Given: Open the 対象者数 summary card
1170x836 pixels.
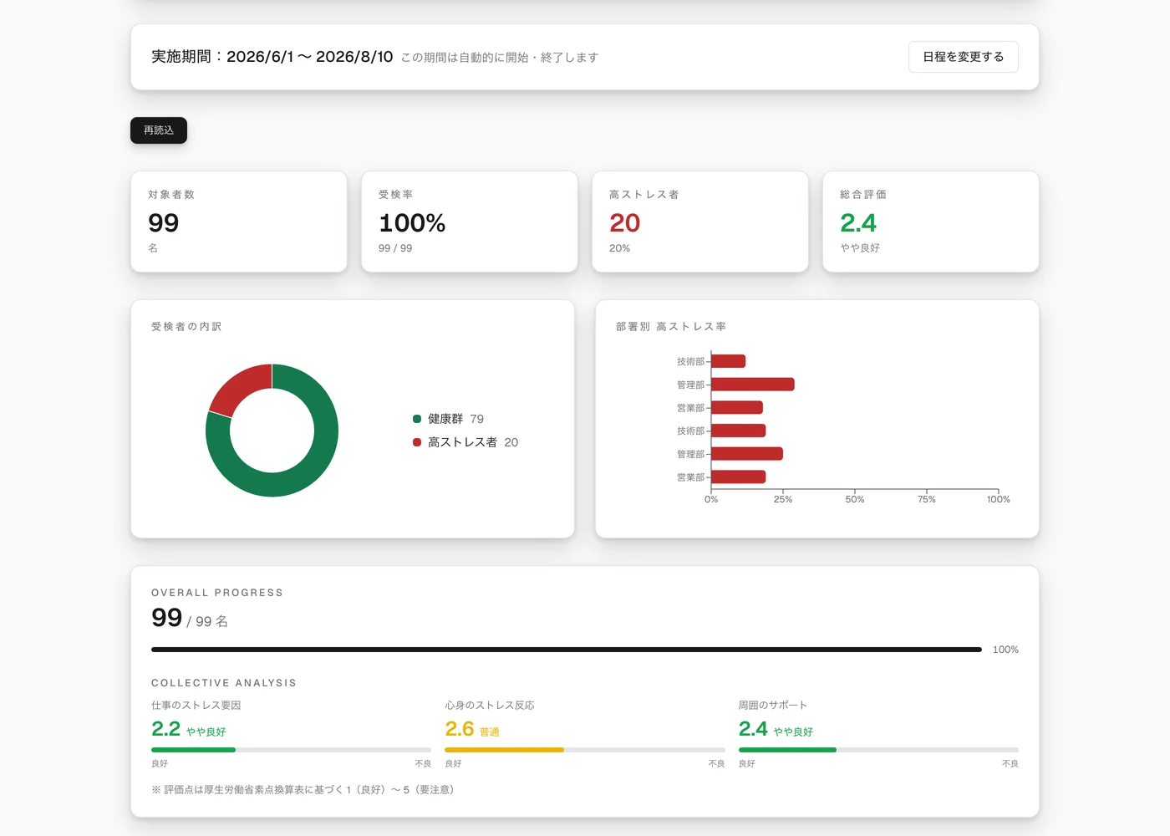Looking at the screenshot, I should [x=239, y=222].
